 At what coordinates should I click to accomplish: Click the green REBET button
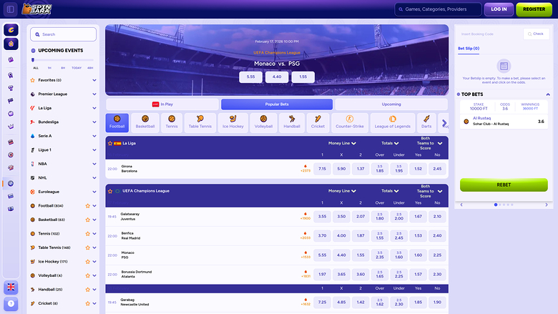(x=503, y=185)
